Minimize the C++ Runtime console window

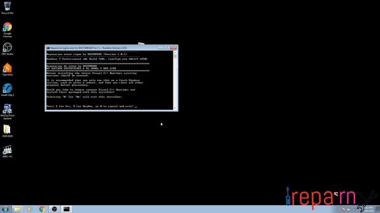coord(160,48)
